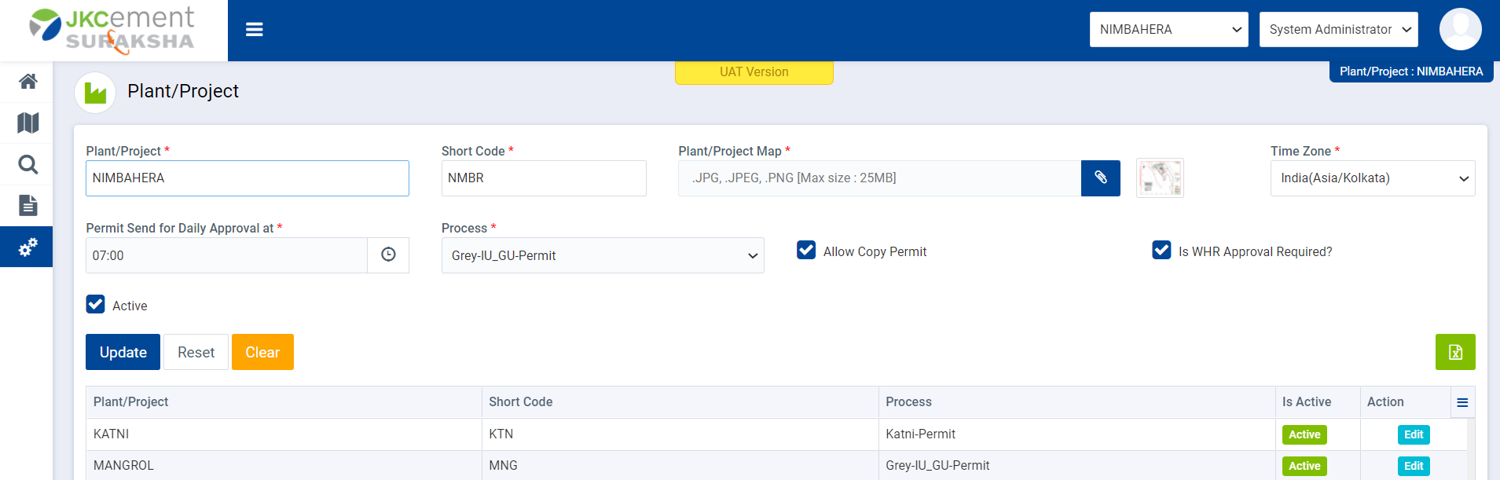This screenshot has width=1500, height=480.
Task: Click Active badge in MANGROL row
Action: coord(1304,466)
